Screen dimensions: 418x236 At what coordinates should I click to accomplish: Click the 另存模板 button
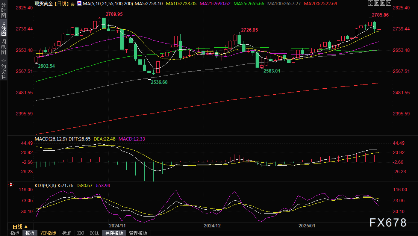coord(114,233)
